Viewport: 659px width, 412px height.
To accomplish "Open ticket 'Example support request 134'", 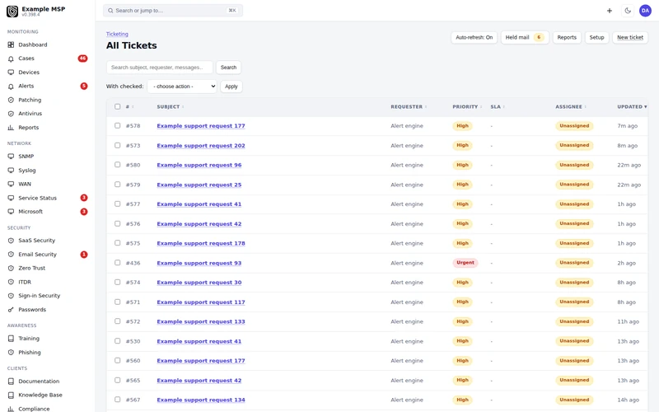I will point(201,400).
